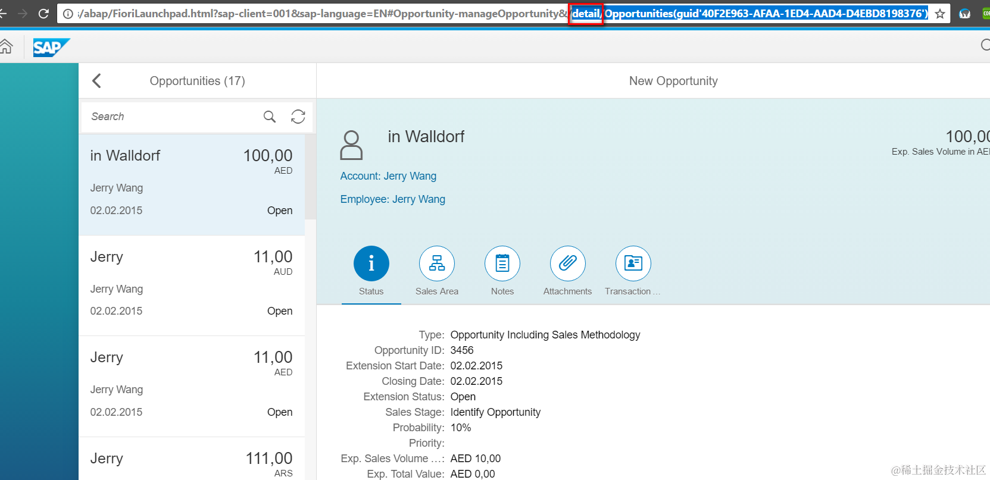Viewport: 990px width, 480px height.
Task: Click the Sales Area tab label
Action: click(437, 291)
